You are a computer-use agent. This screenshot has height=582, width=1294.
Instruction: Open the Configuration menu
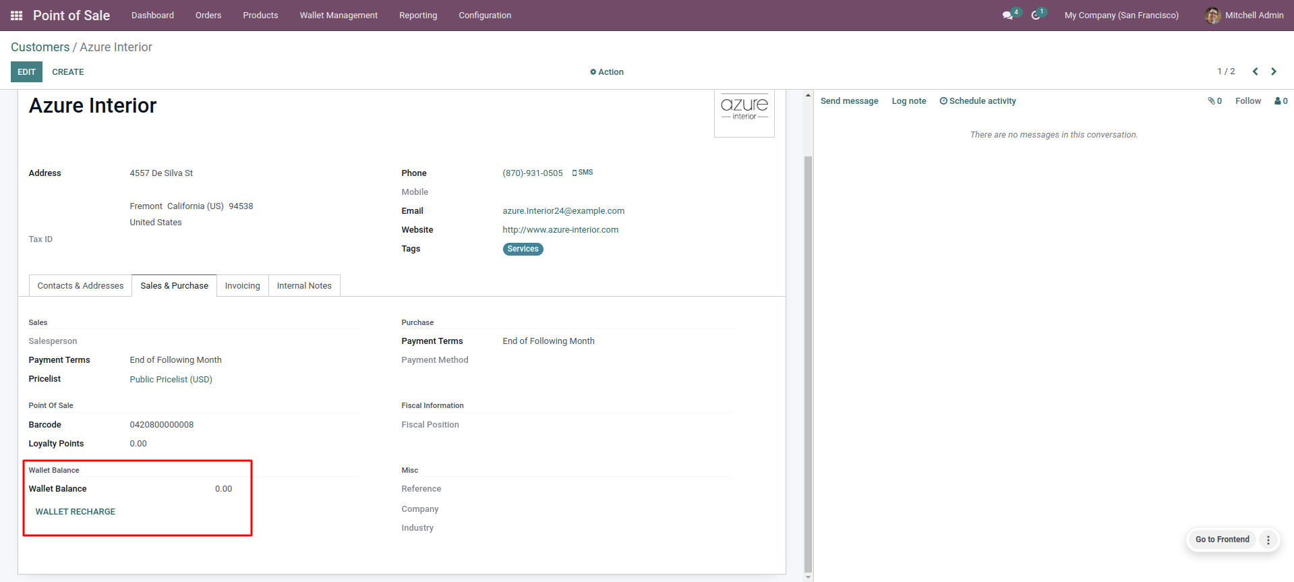click(485, 16)
